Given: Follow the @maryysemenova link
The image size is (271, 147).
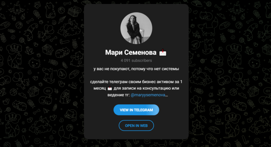Looking at the screenshot, I should [148, 95].
